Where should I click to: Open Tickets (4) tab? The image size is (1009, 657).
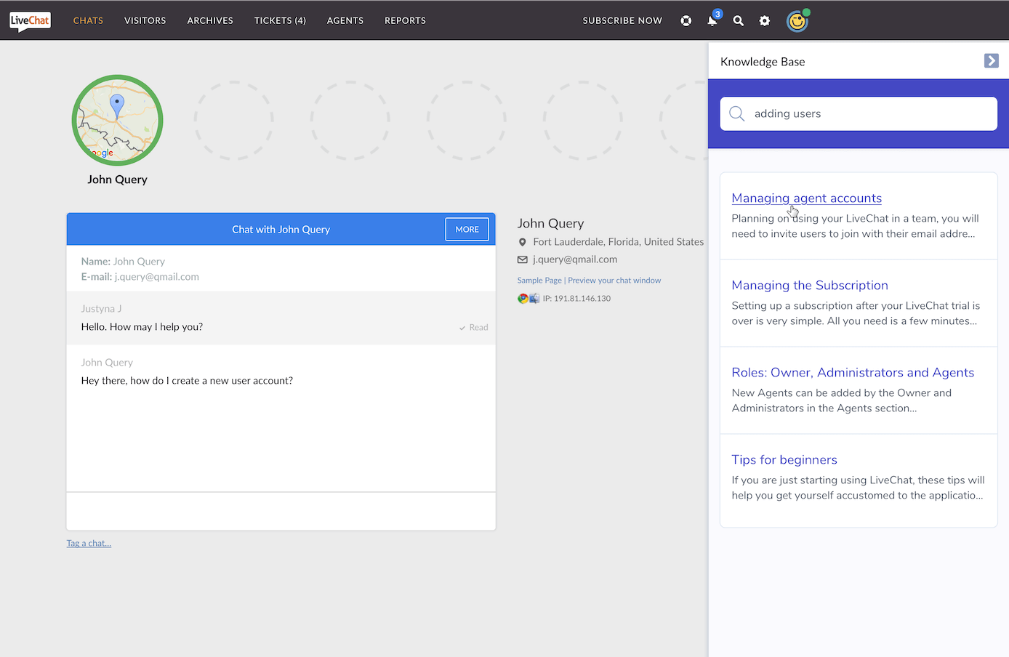(280, 20)
